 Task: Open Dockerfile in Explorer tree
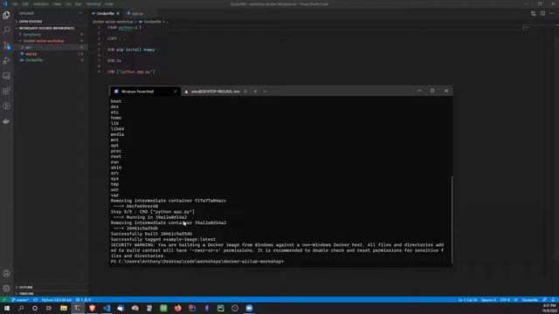coord(51,60)
